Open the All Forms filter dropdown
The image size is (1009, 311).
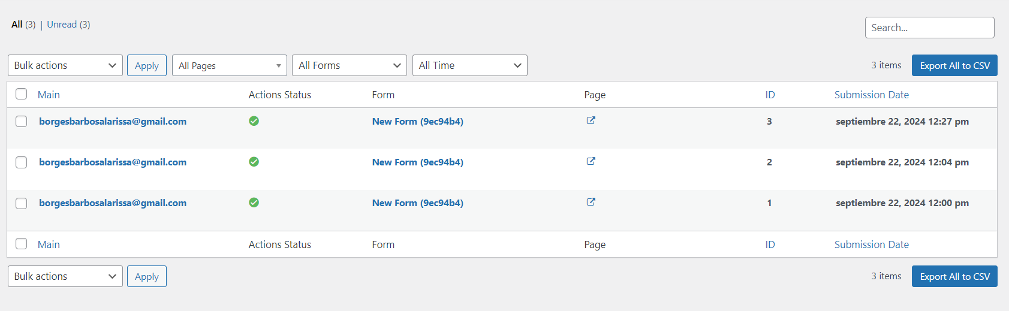pyautogui.click(x=349, y=65)
